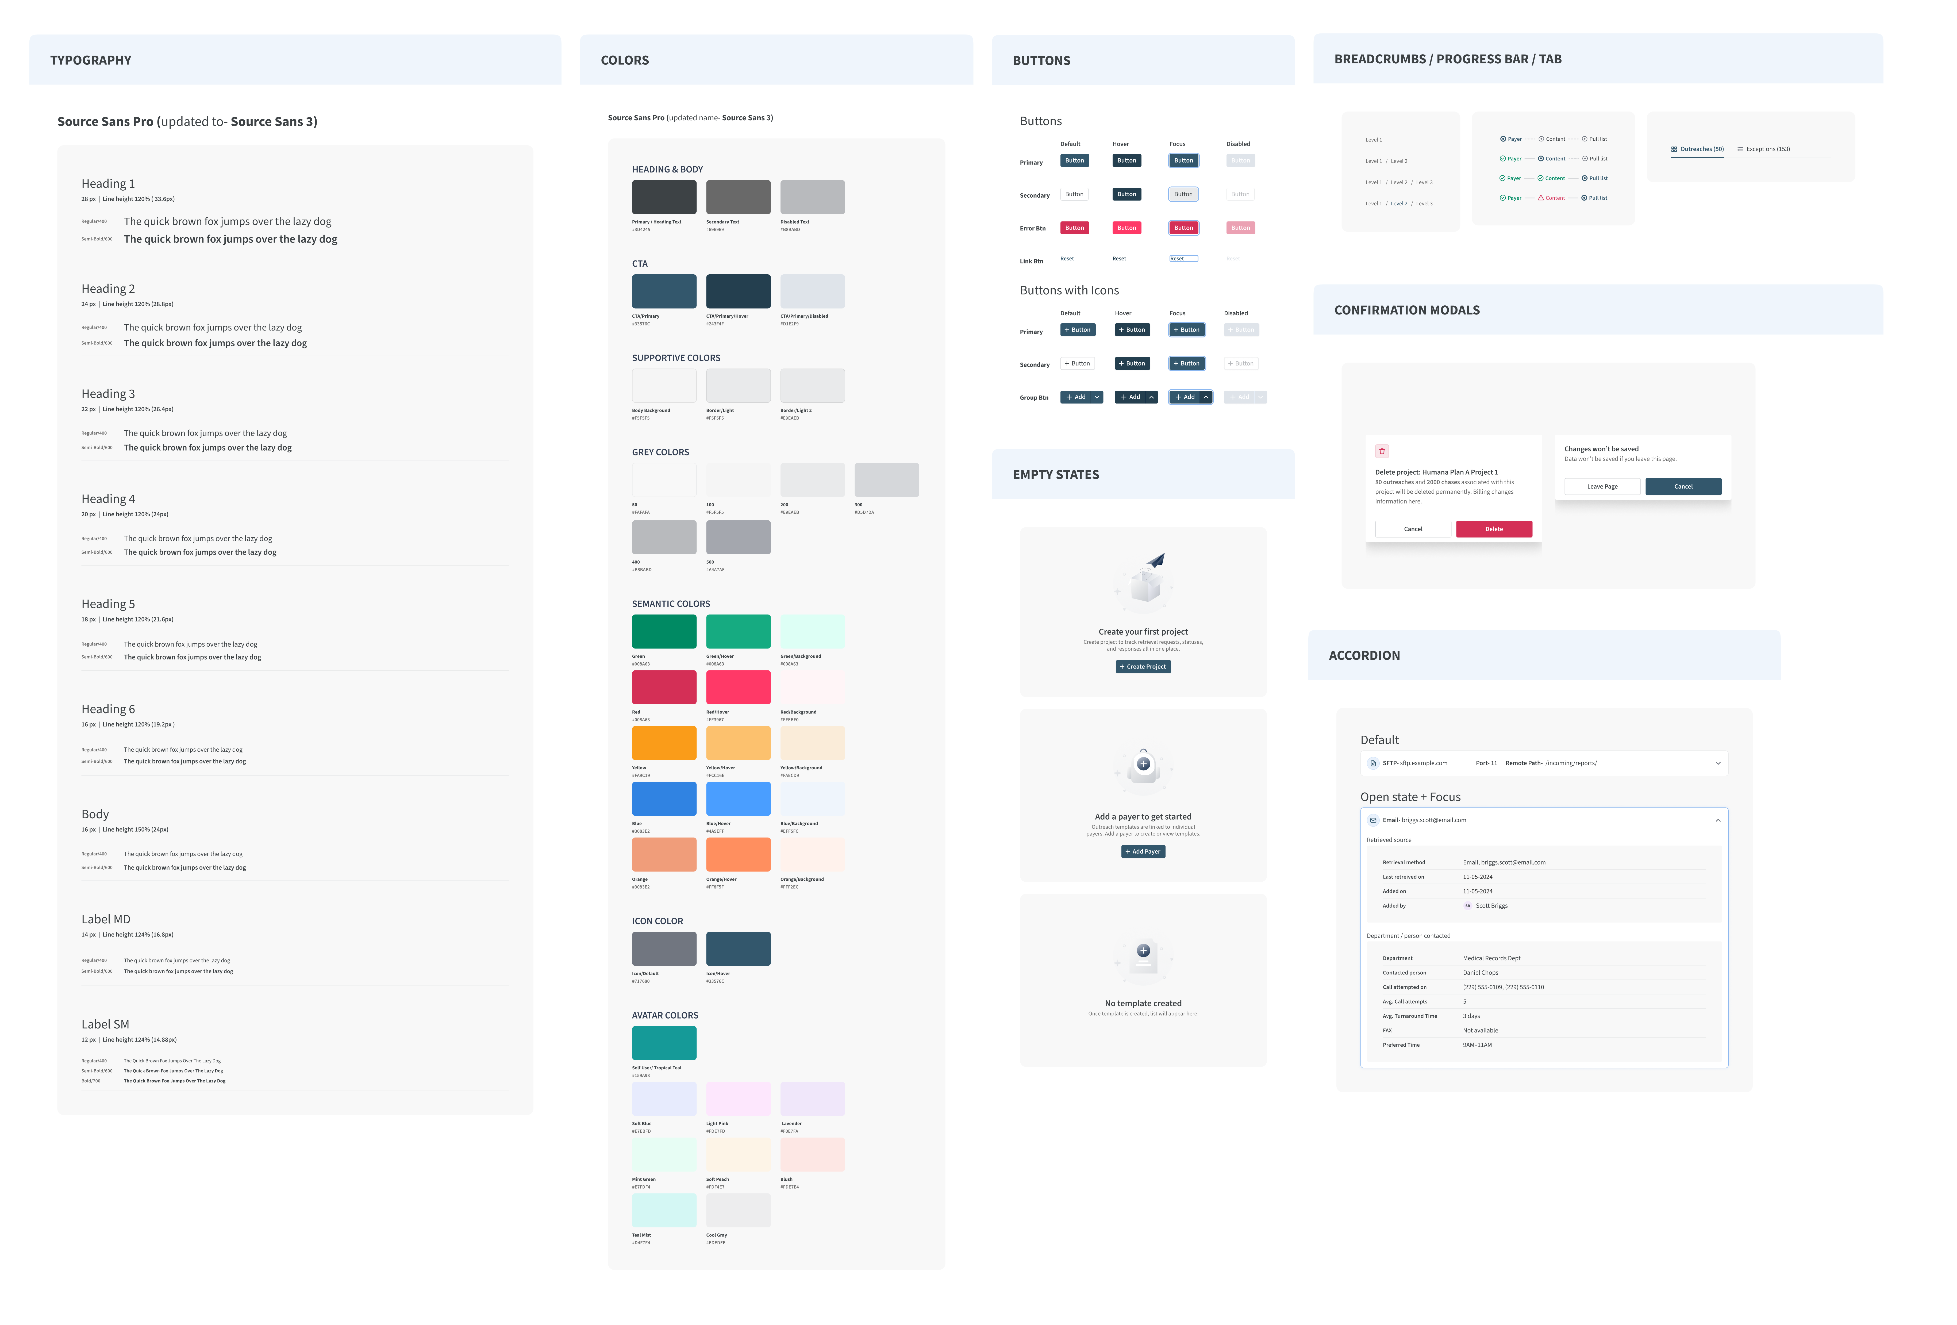Select the Red/Hover color swatch

pos(739,687)
